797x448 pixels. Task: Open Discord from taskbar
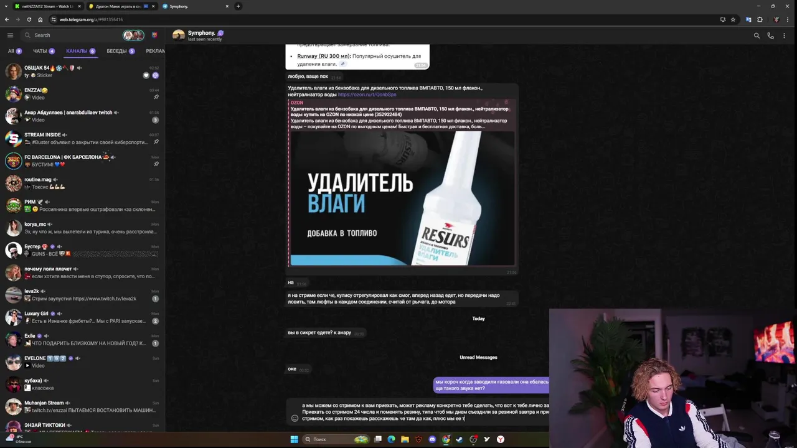point(432,439)
